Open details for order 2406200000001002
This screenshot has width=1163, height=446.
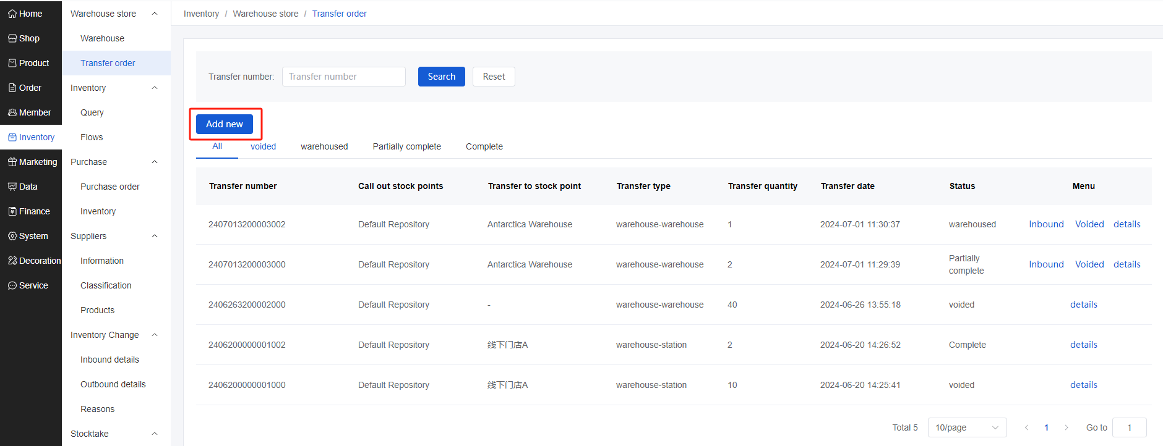(x=1084, y=345)
